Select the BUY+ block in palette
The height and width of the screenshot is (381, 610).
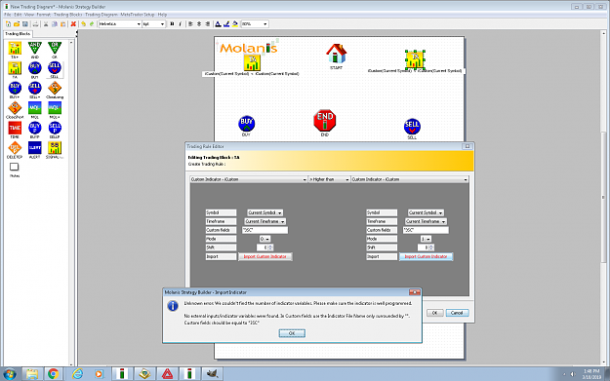coord(15,88)
